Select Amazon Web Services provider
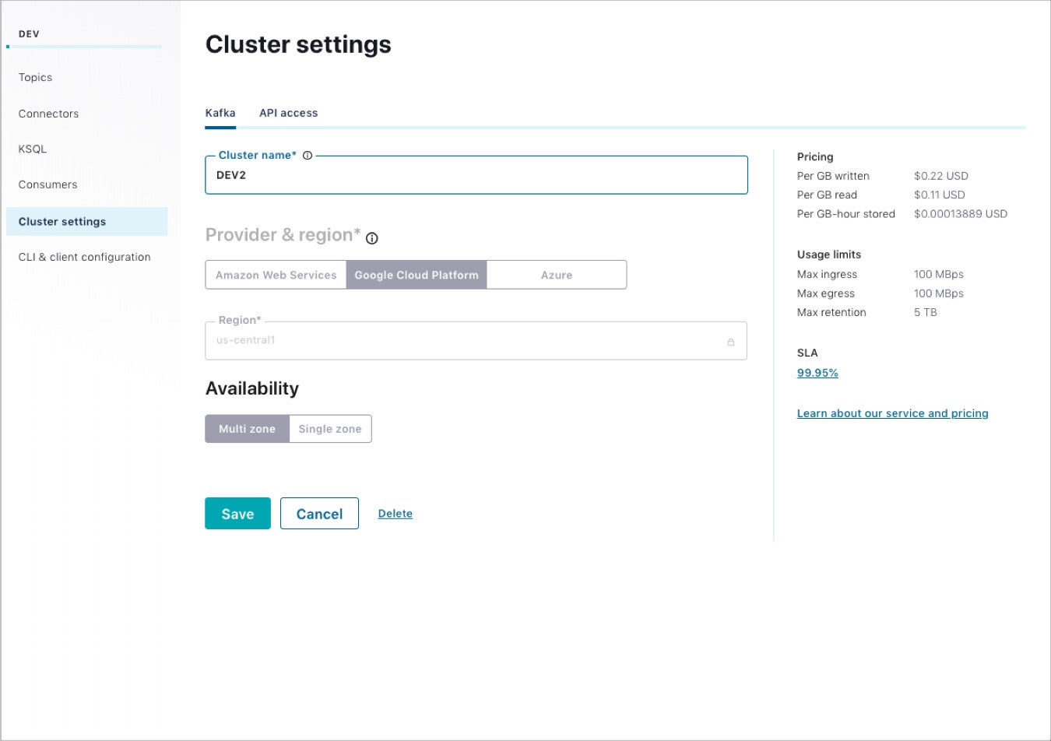The height and width of the screenshot is (741, 1051). [276, 275]
